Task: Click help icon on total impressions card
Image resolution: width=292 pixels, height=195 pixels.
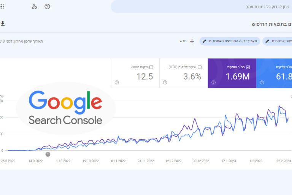Action: pyautogui.click(x=213, y=82)
